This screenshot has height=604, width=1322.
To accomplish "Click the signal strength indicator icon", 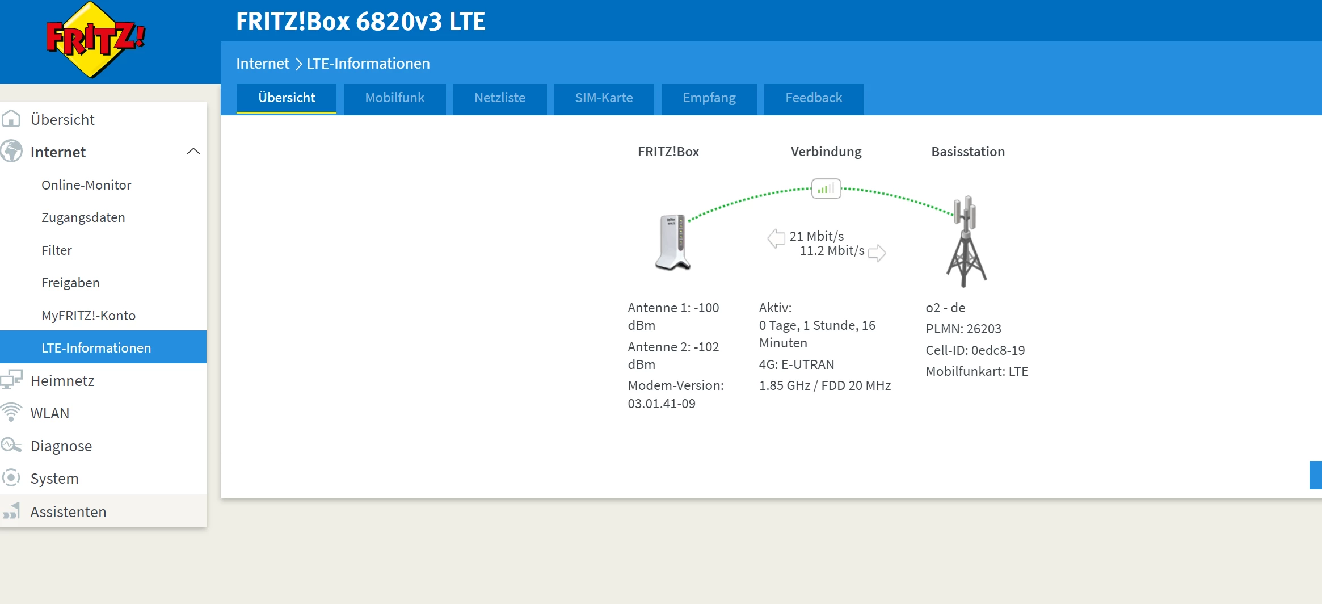I will click(826, 188).
